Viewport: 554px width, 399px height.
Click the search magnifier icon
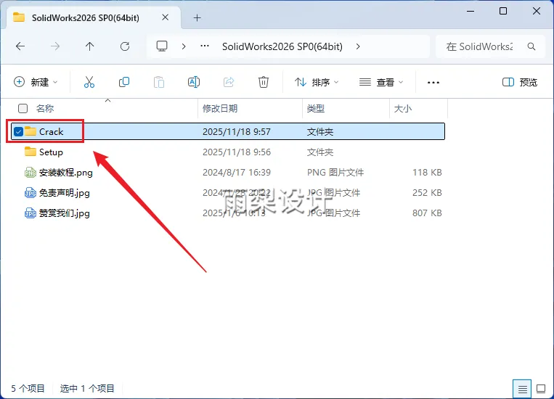531,46
